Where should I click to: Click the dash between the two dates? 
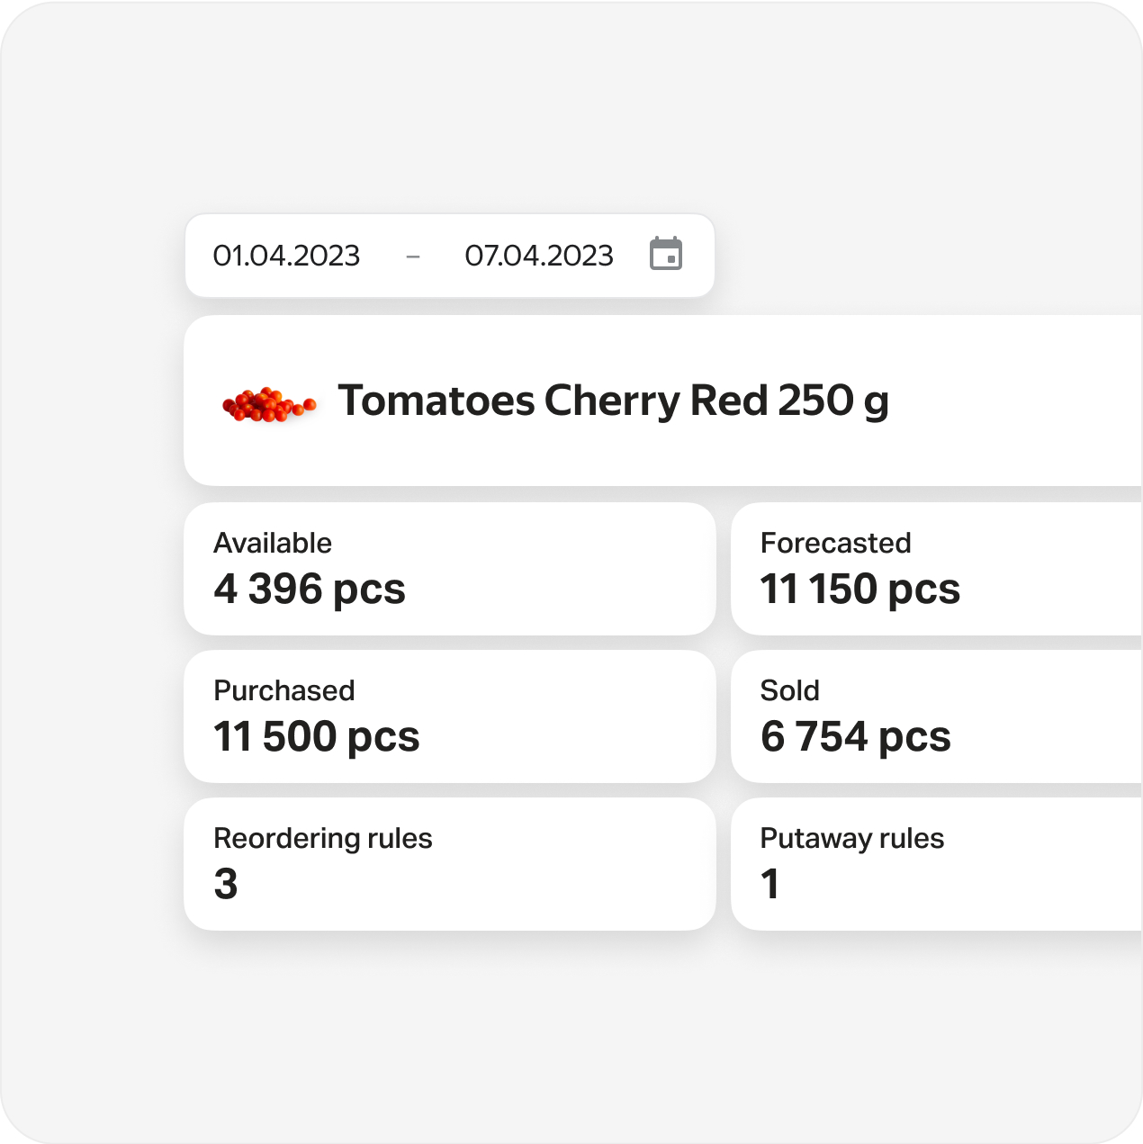click(413, 257)
